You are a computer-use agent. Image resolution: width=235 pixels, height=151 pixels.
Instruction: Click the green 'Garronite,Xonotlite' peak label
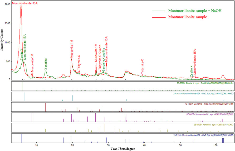(x=104, y=60)
